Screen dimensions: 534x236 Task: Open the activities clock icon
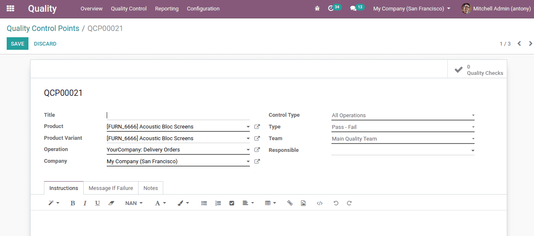coord(331,8)
